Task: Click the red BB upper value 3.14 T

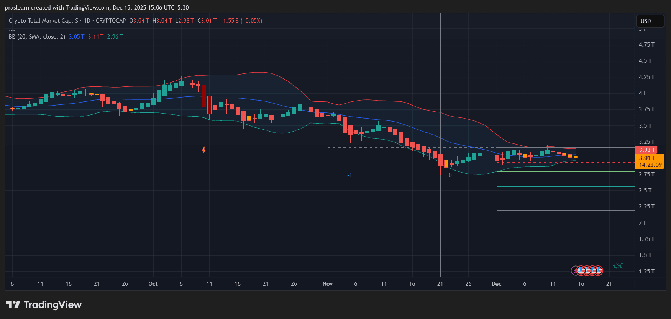Action: [x=95, y=37]
